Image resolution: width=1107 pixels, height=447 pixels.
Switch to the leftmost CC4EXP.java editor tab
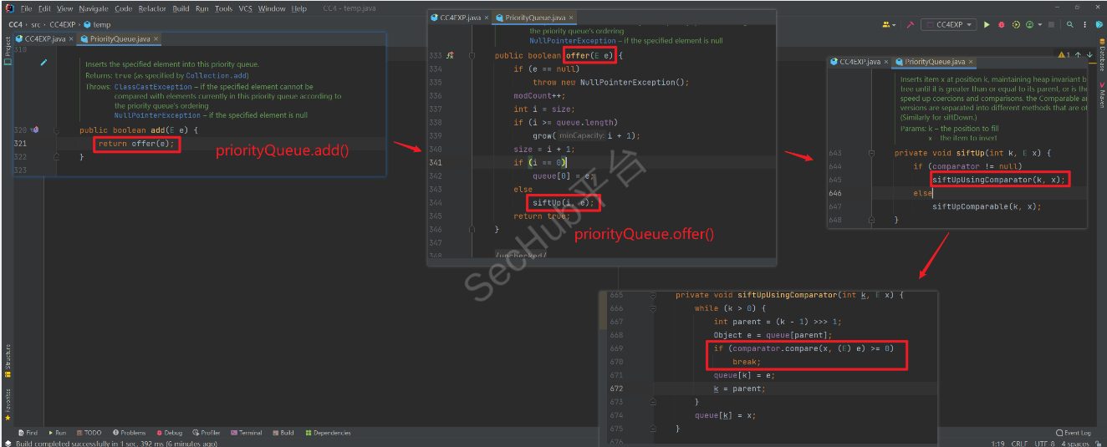coord(43,38)
